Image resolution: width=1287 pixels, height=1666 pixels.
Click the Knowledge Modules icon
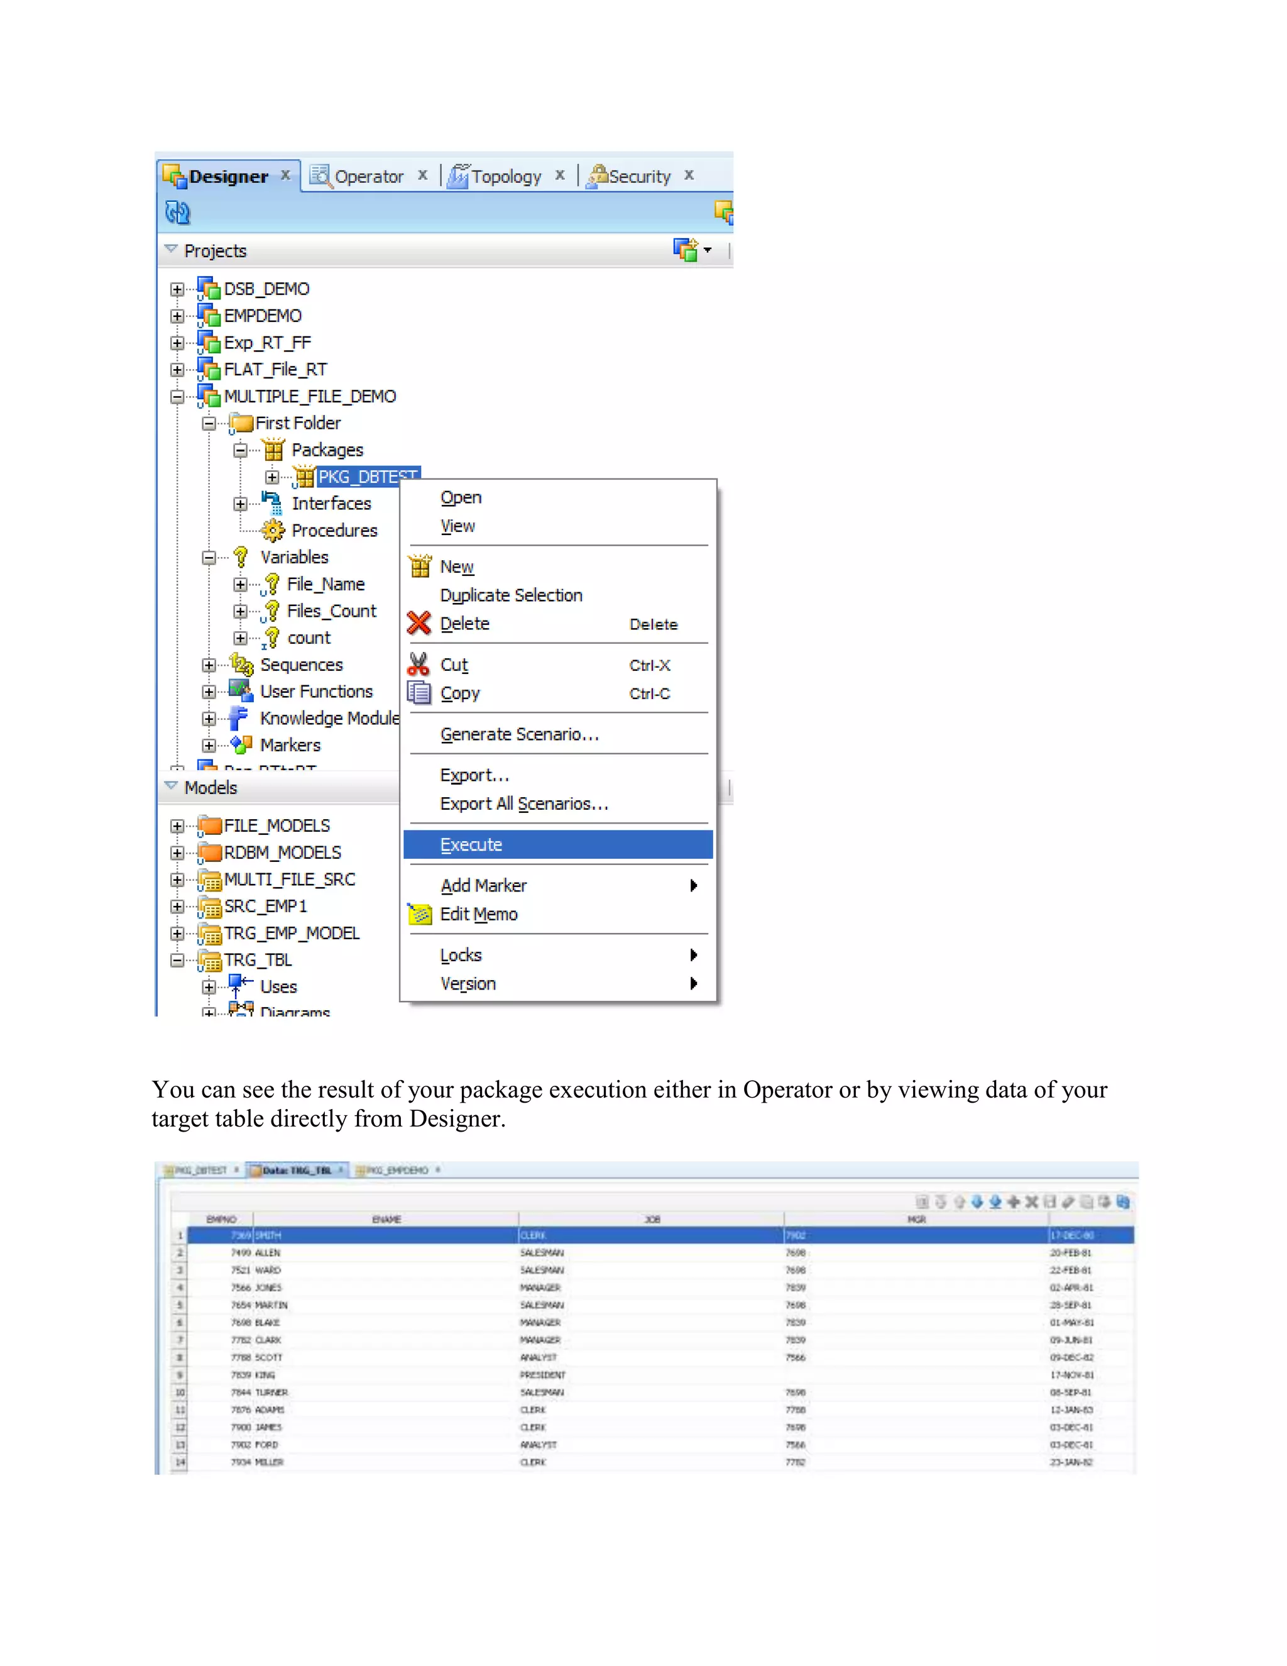pos(239,718)
